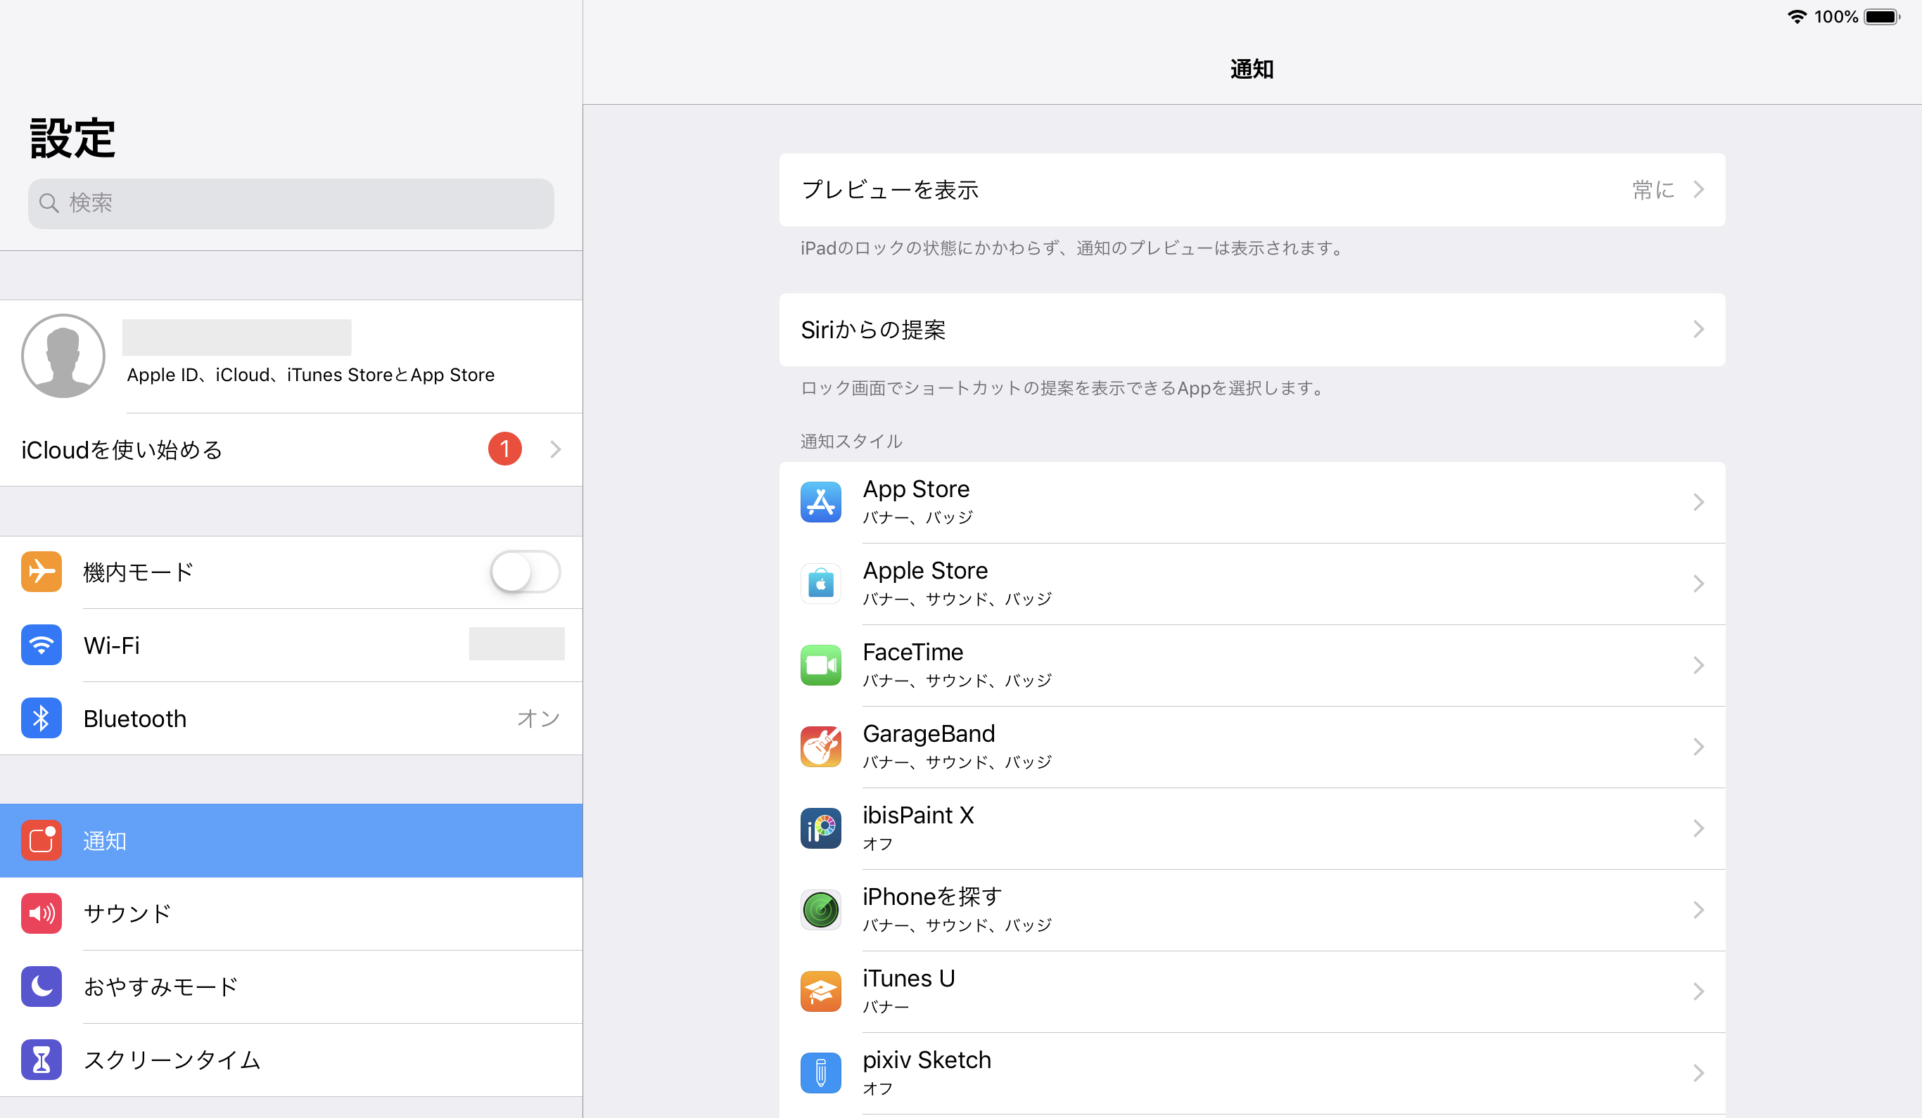Open ibisPaint X row chevron
The height and width of the screenshot is (1118, 1922).
click(x=1698, y=828)
